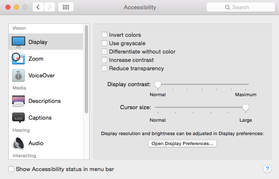Click the Cursor size slider thumb
Viewport: 279px width, 179px height.
245,108
